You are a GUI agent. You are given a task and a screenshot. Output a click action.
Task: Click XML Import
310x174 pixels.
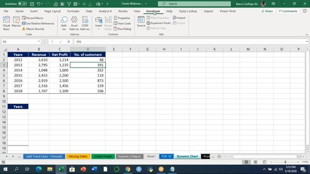179,18
